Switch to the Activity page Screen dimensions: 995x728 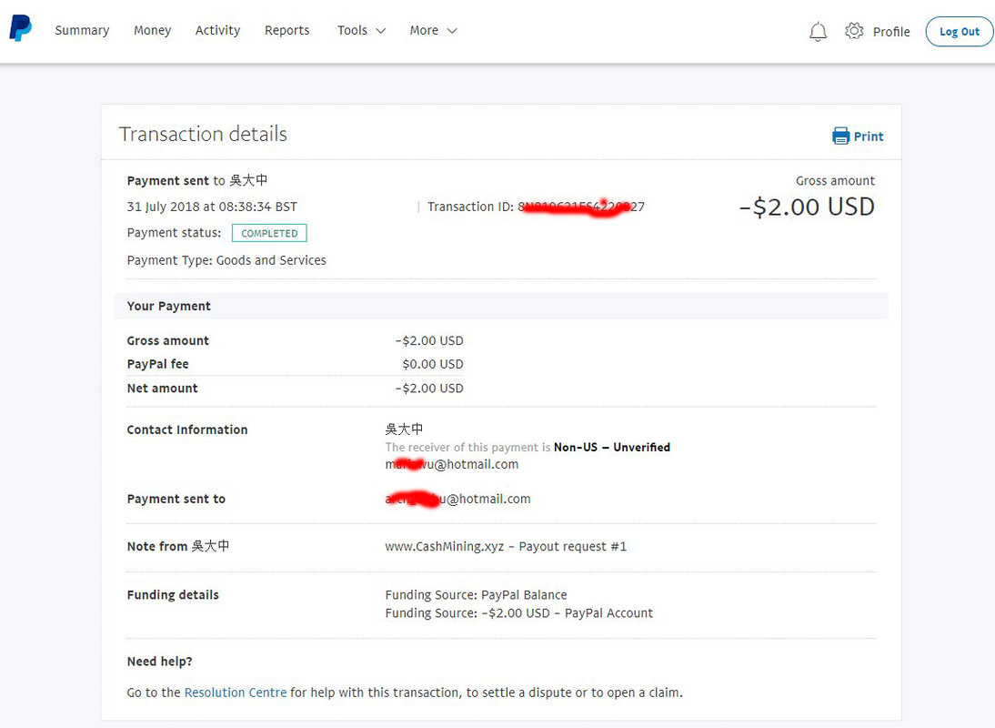point(217,30)
